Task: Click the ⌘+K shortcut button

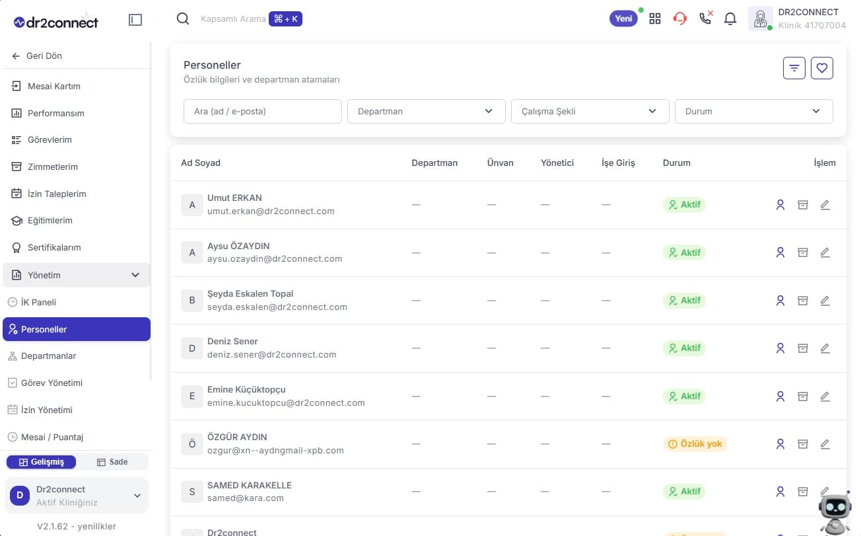Action: [285, 19]
